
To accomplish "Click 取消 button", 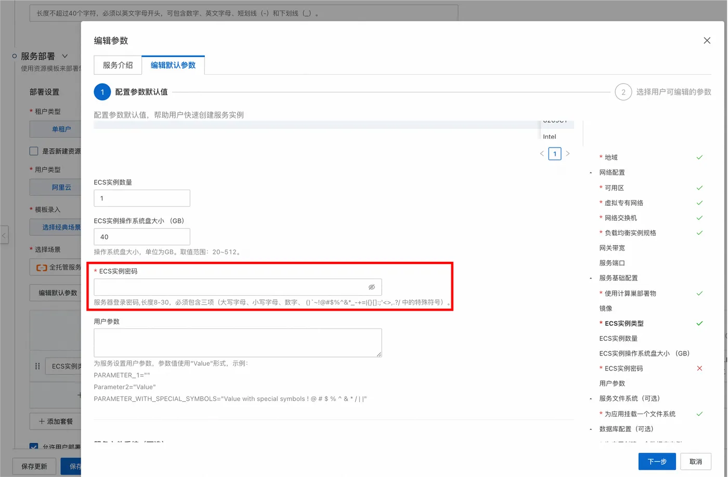I will click(695, 461).
